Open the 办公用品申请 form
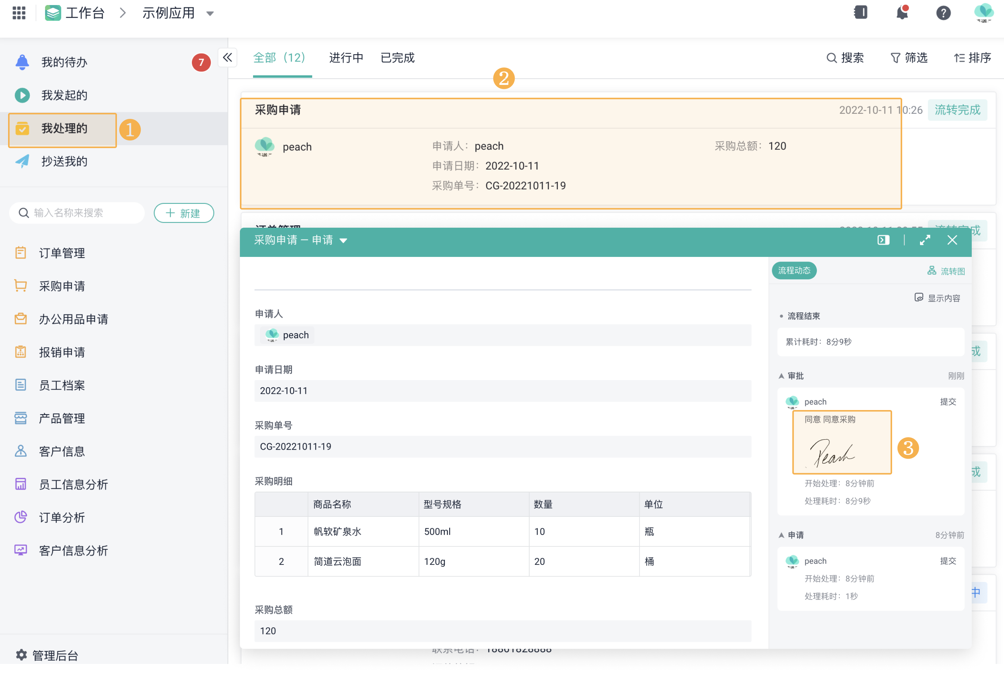Screen dimensions: 1004x673 point(74,319)
